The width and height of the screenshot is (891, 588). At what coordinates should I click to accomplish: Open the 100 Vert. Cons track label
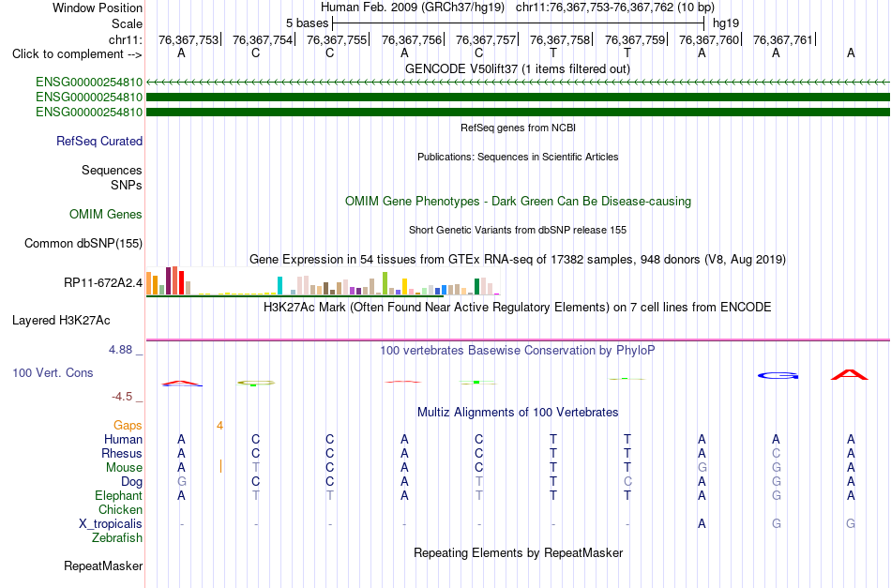coord(53,372)
